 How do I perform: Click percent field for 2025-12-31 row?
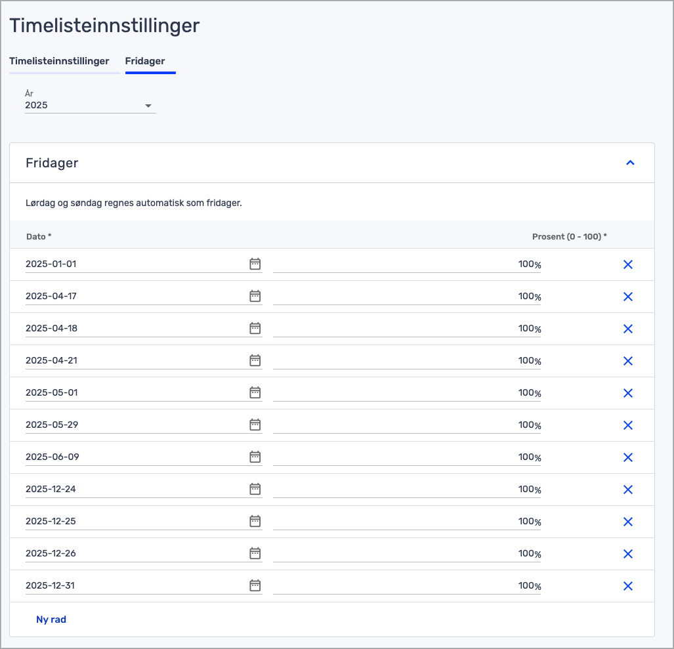tap(407, 585)
